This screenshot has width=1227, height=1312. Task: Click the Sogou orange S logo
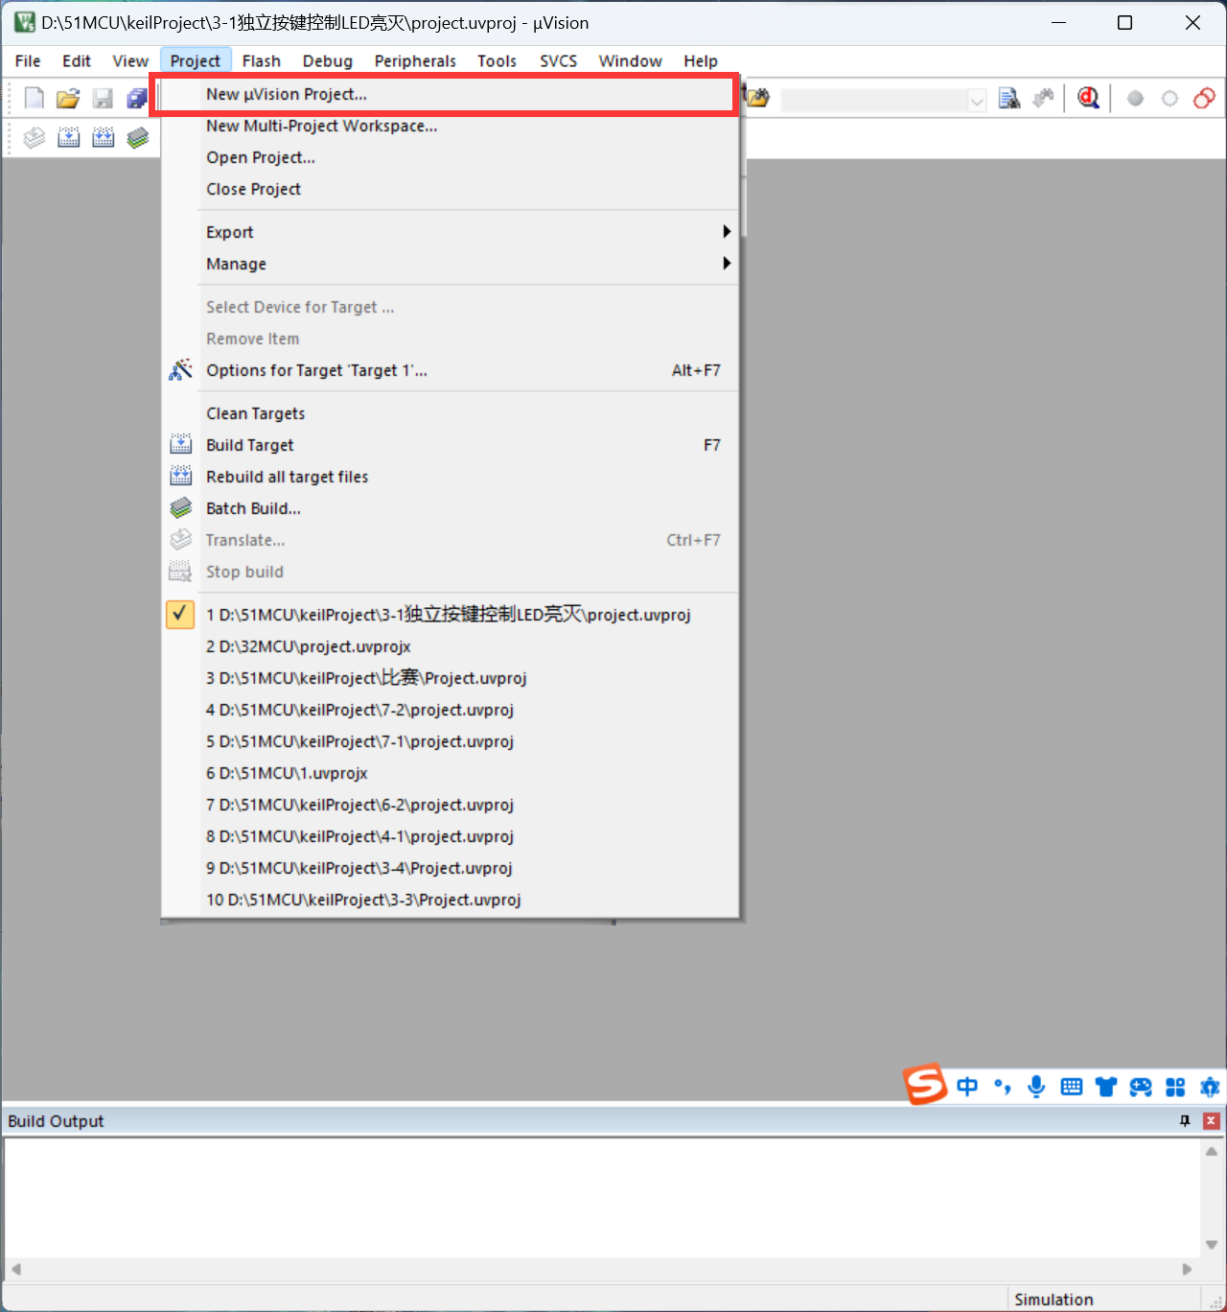tap(925, 1085)
